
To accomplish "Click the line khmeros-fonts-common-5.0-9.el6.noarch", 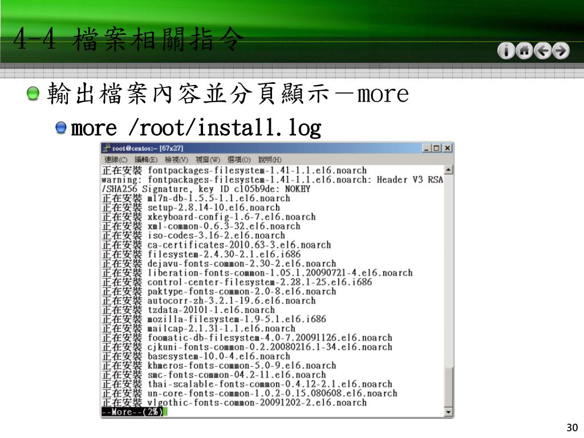I will point(220,366).
